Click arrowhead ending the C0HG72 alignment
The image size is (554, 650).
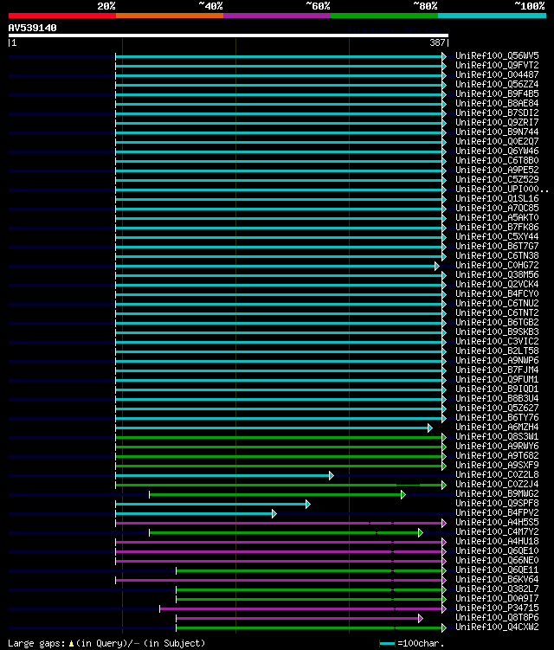point(436,266)
